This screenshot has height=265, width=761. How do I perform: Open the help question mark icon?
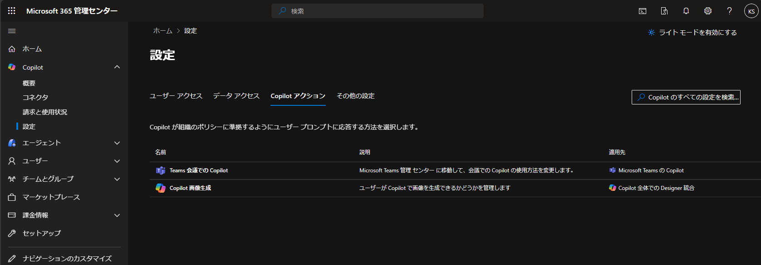pyautogui.click(x=730, y=11)
